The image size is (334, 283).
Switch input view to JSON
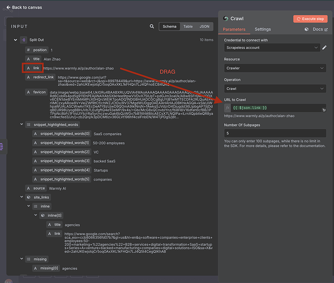[x=204, y=27]
